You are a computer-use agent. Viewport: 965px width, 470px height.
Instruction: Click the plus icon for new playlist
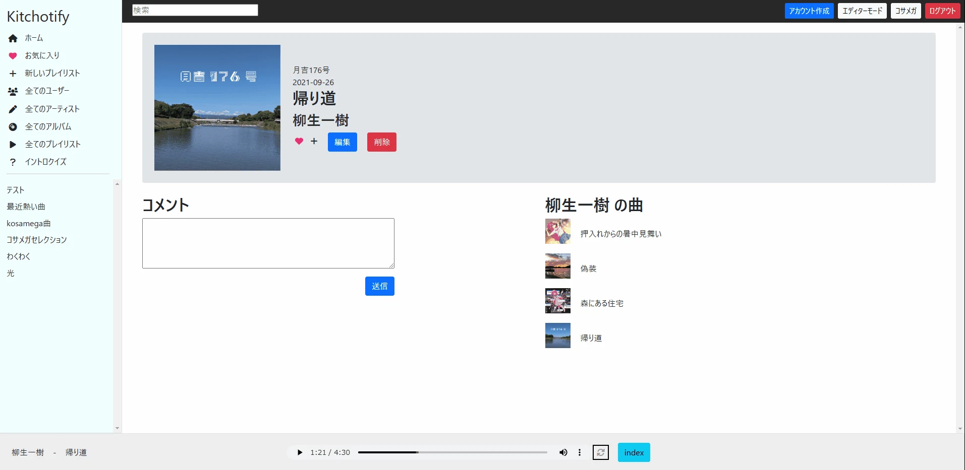tap(13, 74)
